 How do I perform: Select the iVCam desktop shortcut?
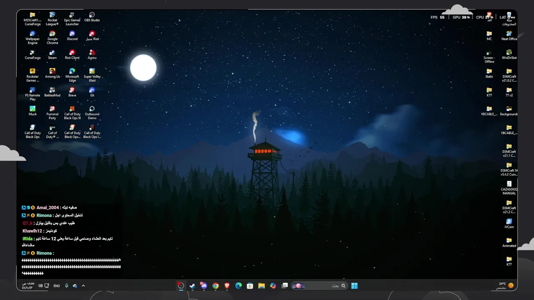tap(509, 223)
